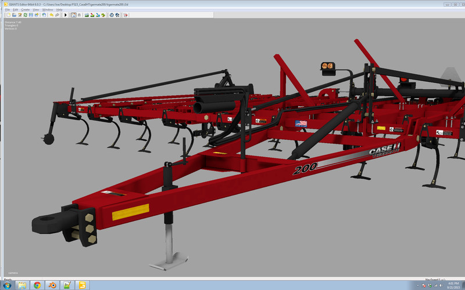Click the green reload arrows icon
465x290 pixels.
point(26,14)
